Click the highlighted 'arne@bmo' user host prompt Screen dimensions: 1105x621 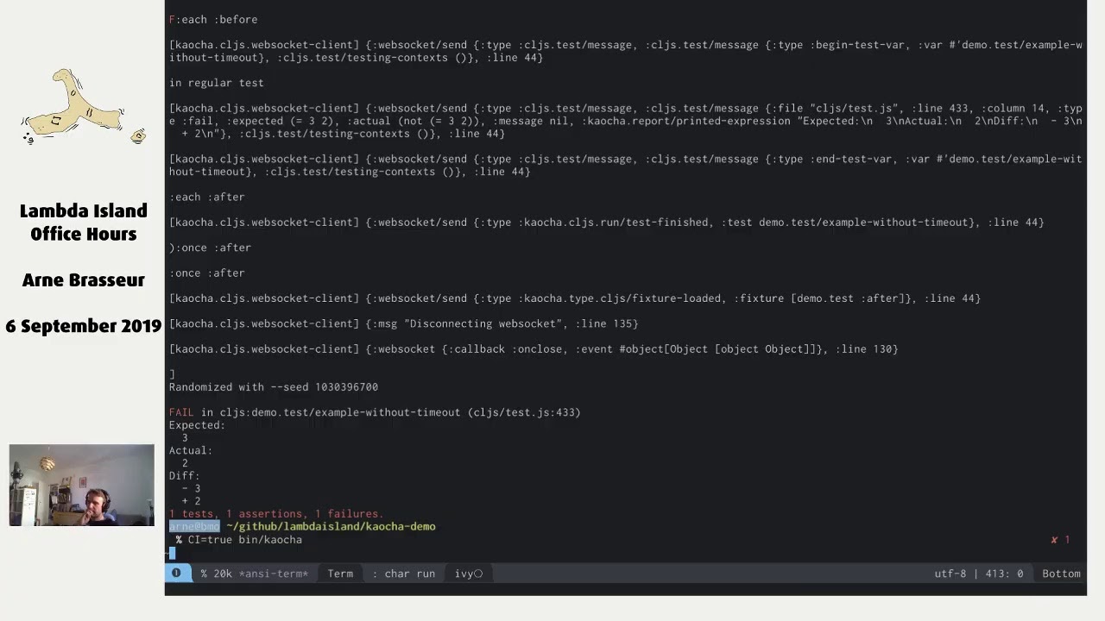(194, 526)
